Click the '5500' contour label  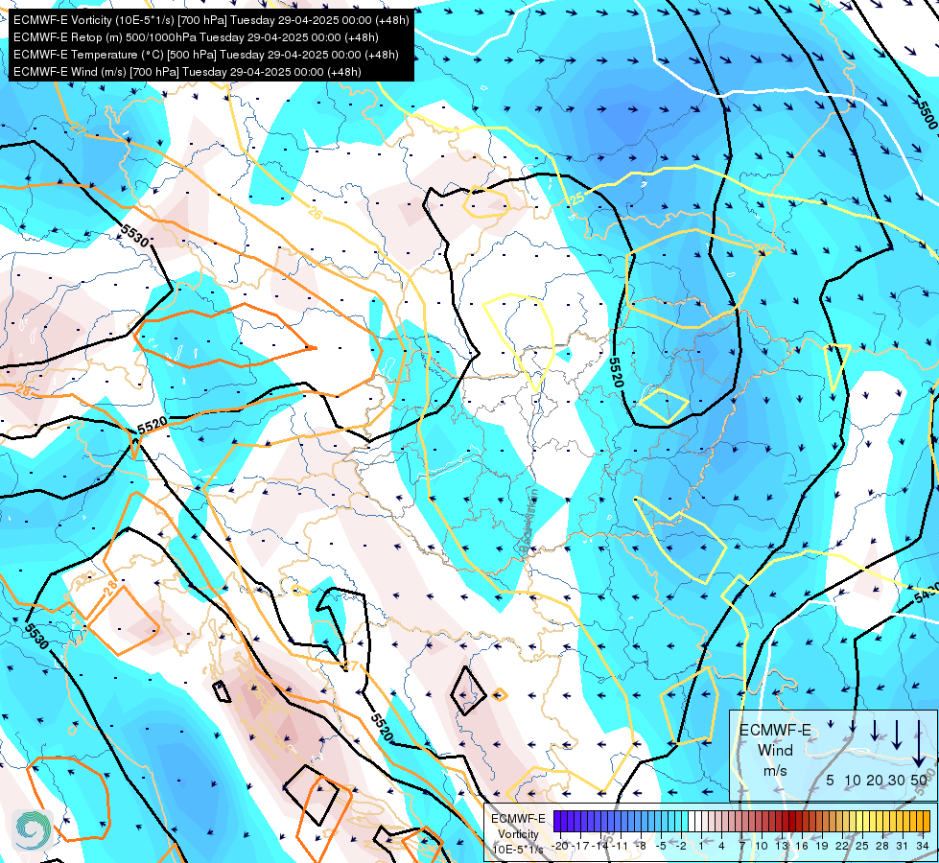(927, 115)
